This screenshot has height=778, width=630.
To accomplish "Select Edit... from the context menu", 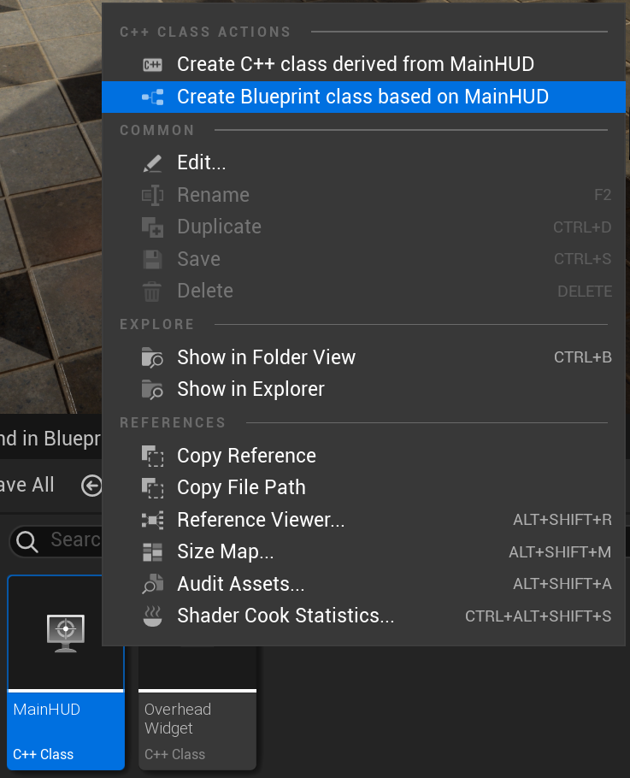I will pyautogui.click(x=363, y=162).
